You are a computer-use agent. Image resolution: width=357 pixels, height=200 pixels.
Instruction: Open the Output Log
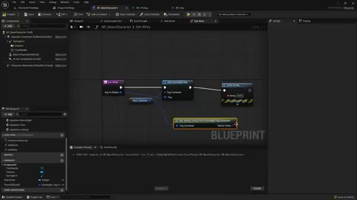click(34, 197)
